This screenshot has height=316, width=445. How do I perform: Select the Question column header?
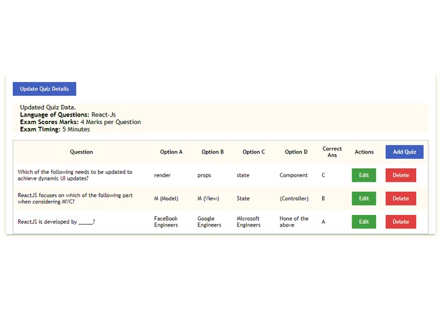(x=81, y=152)
